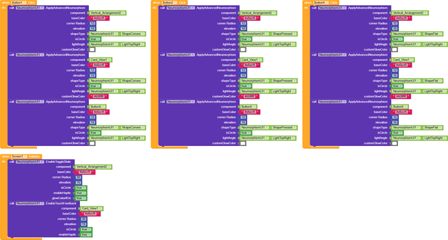Open ShapeConvex dropdown of the Card_View1 call

pos(133,81)
